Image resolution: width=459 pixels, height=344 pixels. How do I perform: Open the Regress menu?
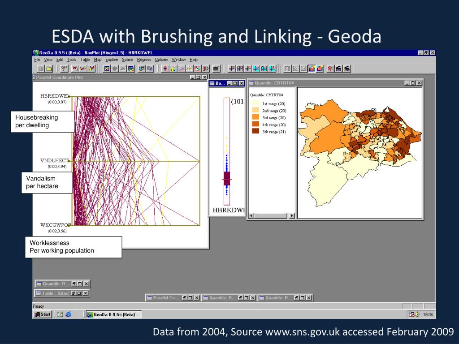pyautogui.click(x=144, y=60)
